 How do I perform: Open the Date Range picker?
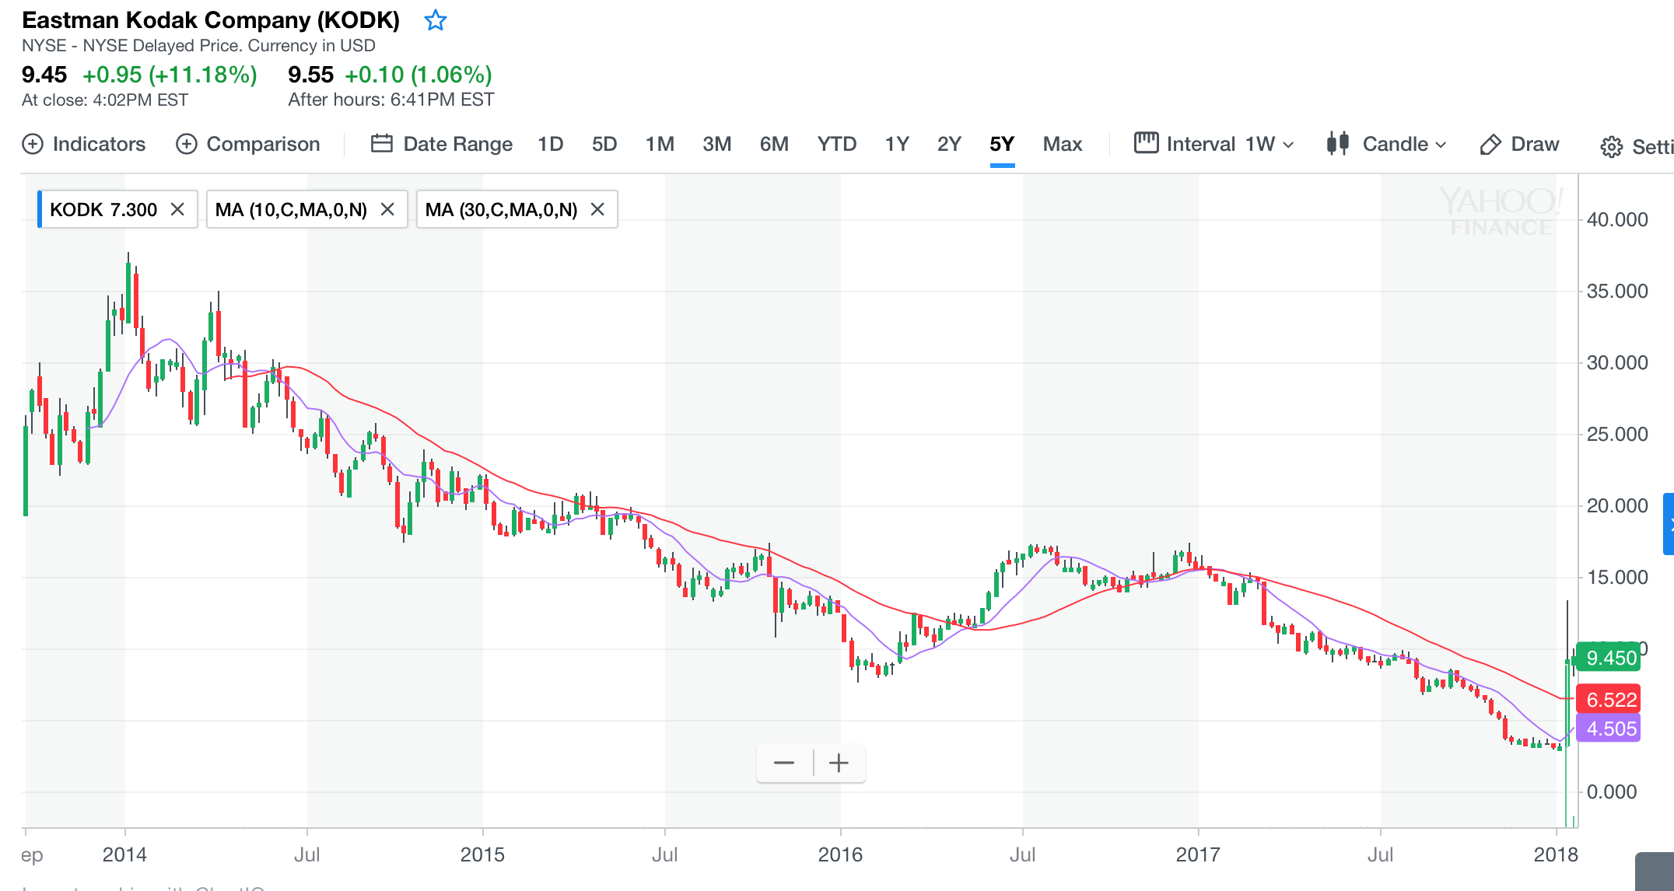(442, 144)
